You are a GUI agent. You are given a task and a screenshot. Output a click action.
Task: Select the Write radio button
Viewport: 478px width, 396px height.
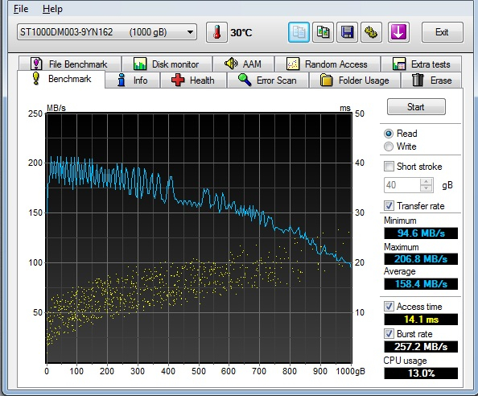pyautogui.click(x=389, y=146)
